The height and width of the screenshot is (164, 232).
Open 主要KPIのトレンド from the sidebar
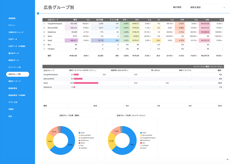tap(16, 32)
